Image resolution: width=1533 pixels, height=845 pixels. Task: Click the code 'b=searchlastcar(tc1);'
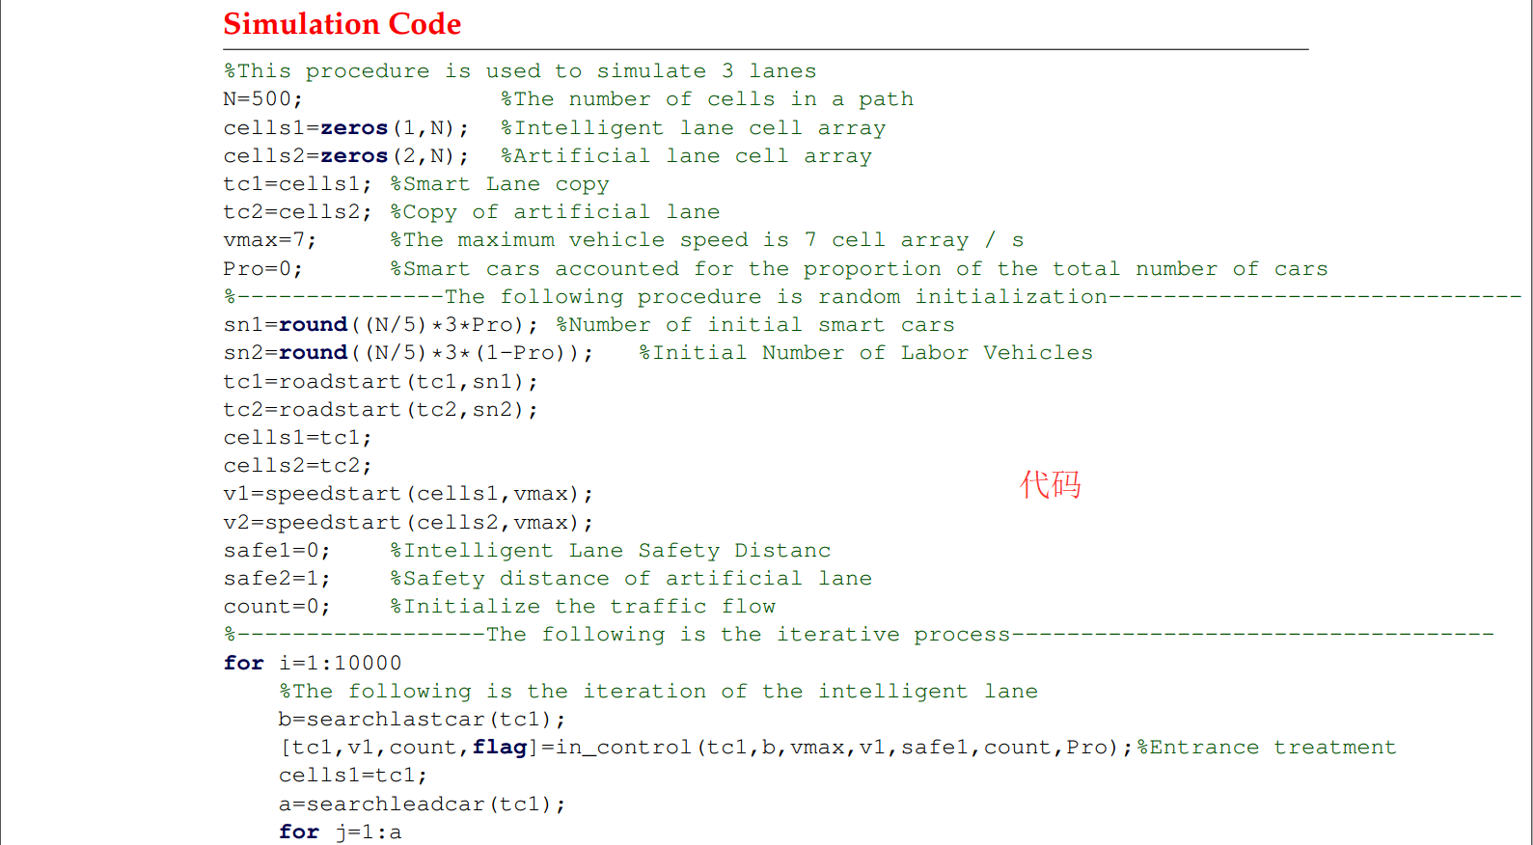click(422, 720)
